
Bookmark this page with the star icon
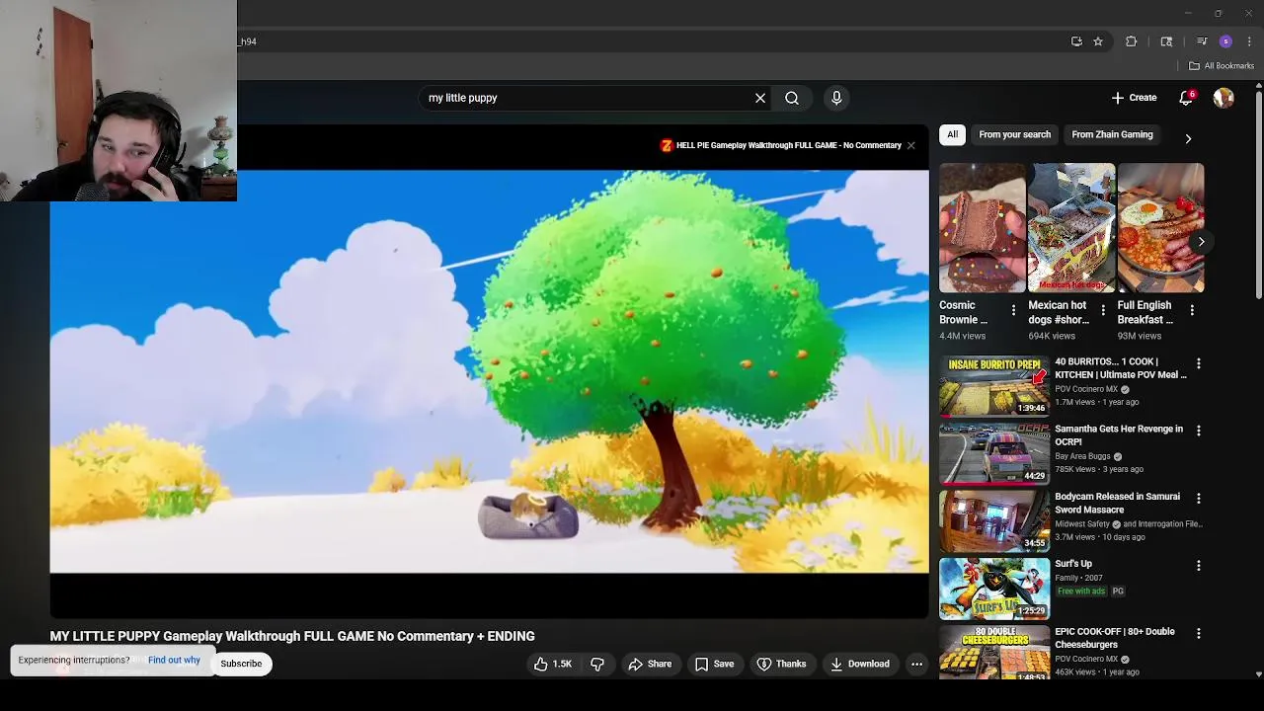click(x=1097, y=41)
